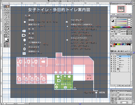135x105 pixels.
Task: Select the Eyedropper tool
Action: coord(5,31)
